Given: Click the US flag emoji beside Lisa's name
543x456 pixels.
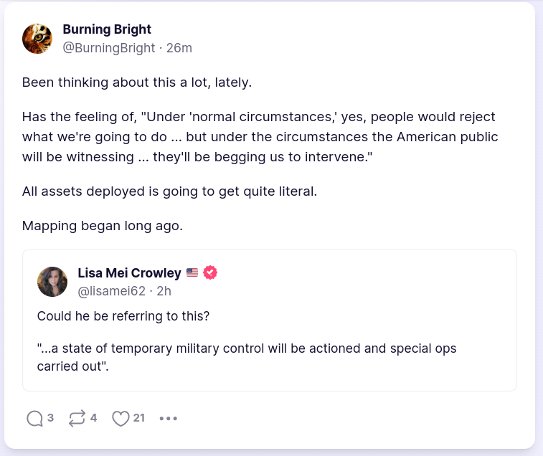Looking at the screenshot, I should coord(192,272).
